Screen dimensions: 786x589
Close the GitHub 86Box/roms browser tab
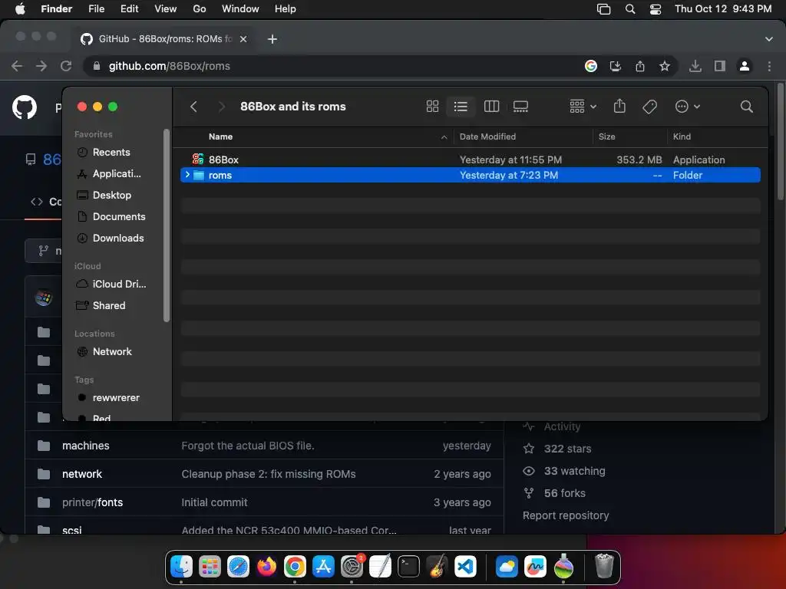[243, 39]
